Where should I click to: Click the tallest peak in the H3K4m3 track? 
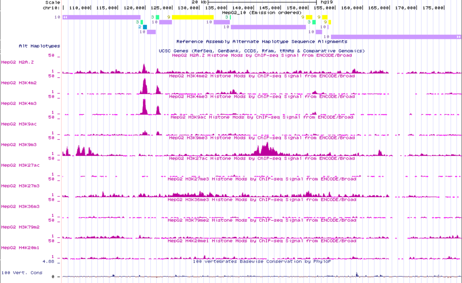click(x=144, y=107)
